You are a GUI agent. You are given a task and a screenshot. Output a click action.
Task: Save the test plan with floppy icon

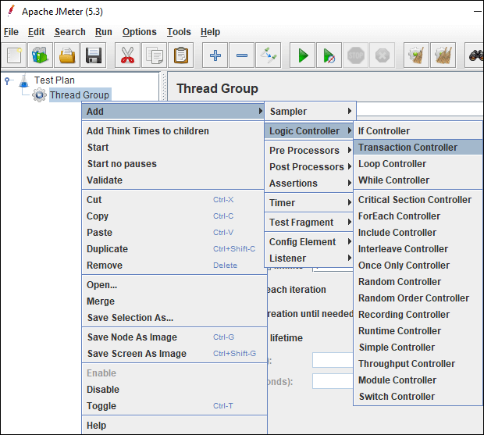93,55
